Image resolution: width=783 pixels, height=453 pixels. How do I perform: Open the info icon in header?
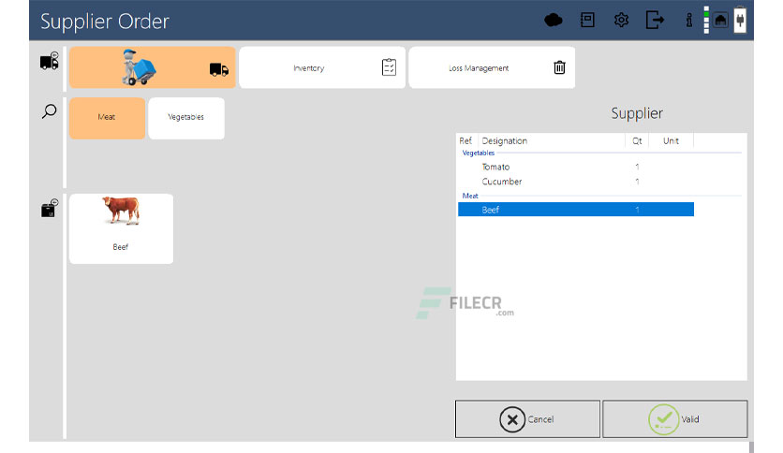coord(689,21)
